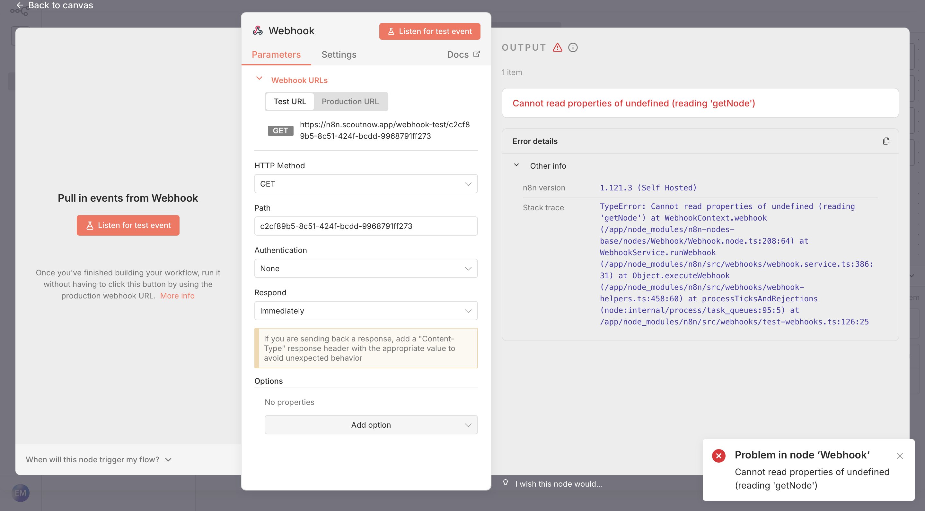Click the back arrow before 'Back to canvas'
925x511 pixels.
(19, 5)
